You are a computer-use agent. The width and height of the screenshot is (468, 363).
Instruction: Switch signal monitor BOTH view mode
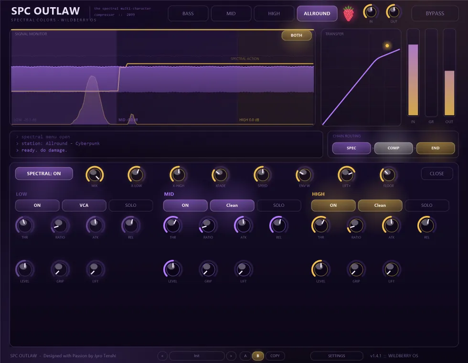point(297,35)
